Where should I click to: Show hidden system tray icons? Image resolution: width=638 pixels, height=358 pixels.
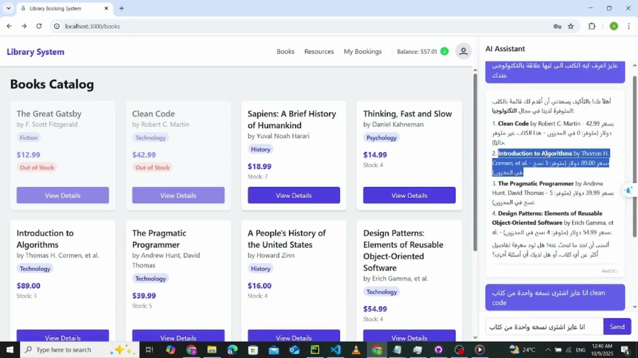click(548, 350)
